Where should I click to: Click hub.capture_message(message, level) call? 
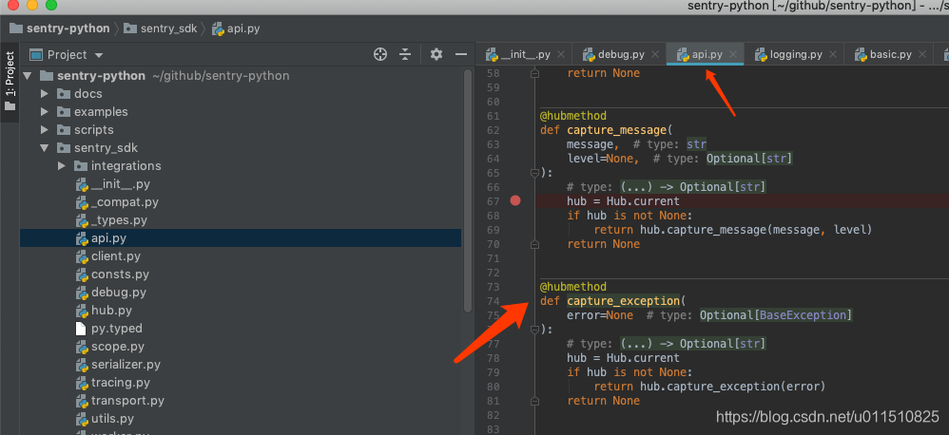tap(756, 230)
